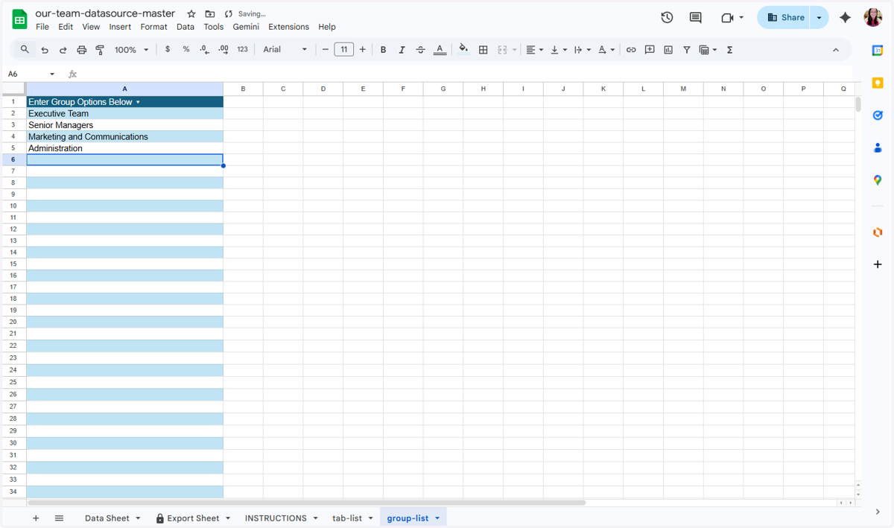Open the Format menu

(x=153, y=27)
